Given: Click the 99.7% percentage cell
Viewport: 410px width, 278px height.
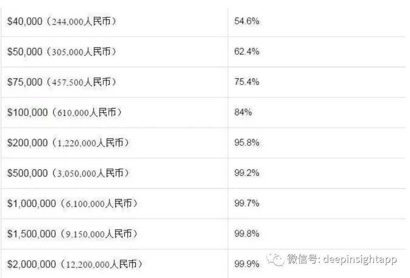Looking at the screenshot, I should click(x=246, y=203).
